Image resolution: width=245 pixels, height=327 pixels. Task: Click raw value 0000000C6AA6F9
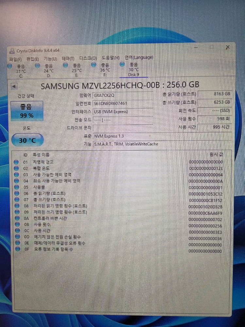pos(205,213)
